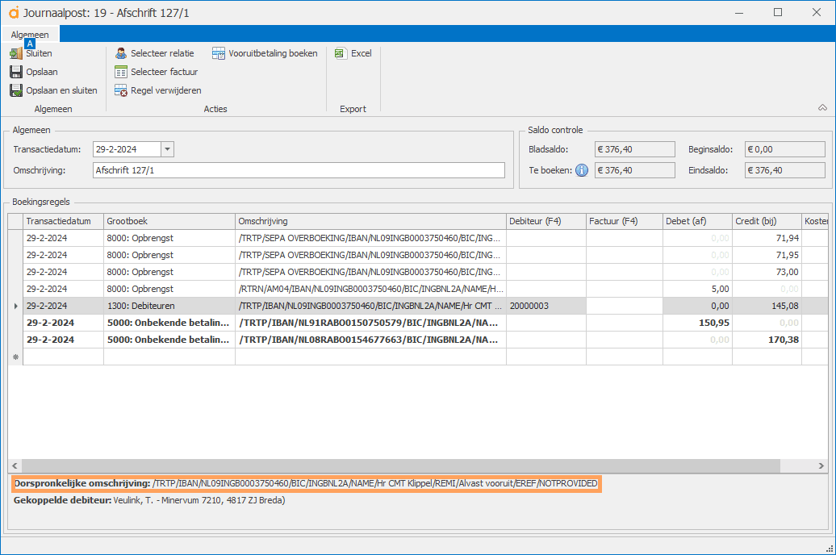Click the credit amount 71,94
Screen dimensions: 836x555
click(767, 238)
